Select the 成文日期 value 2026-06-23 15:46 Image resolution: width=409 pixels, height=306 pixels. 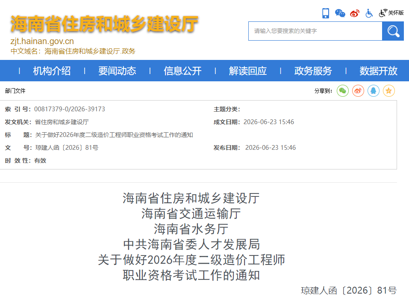coord(269,122)
